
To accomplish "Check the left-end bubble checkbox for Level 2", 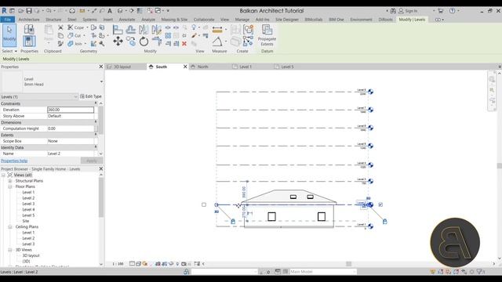I will click(x=204, y=204).
